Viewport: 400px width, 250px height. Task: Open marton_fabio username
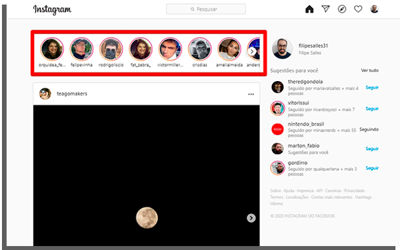click(303, 146)
